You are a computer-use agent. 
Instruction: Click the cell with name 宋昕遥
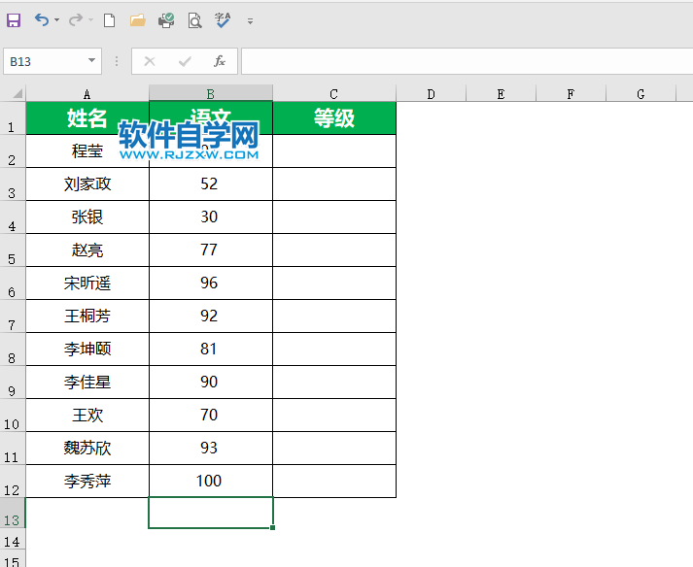[87, 283]
